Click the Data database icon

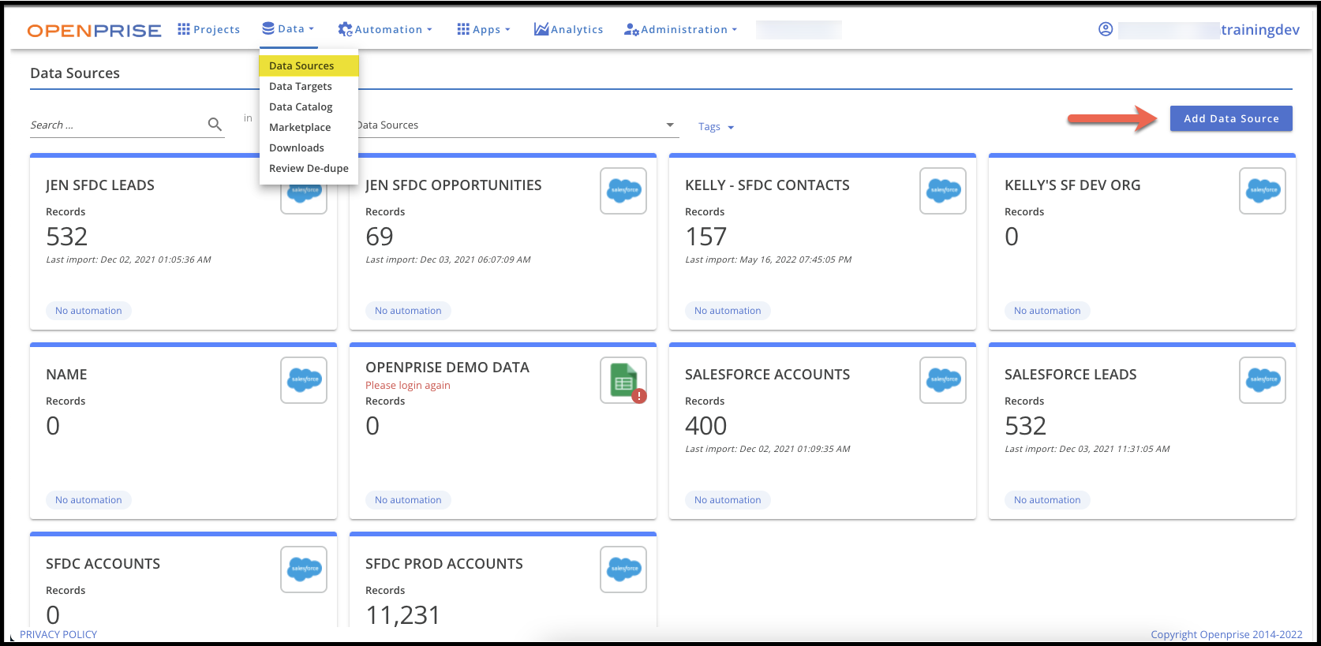(268, 28)
